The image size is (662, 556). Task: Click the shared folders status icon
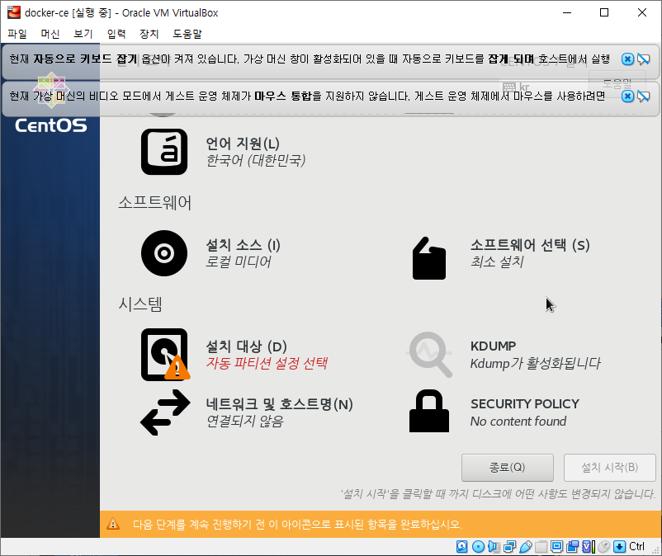point(541,547)
